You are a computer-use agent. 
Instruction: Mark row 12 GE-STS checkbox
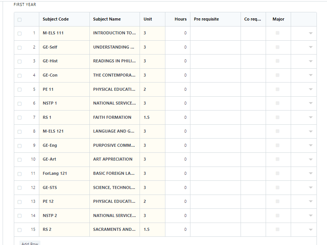[19, 188]
